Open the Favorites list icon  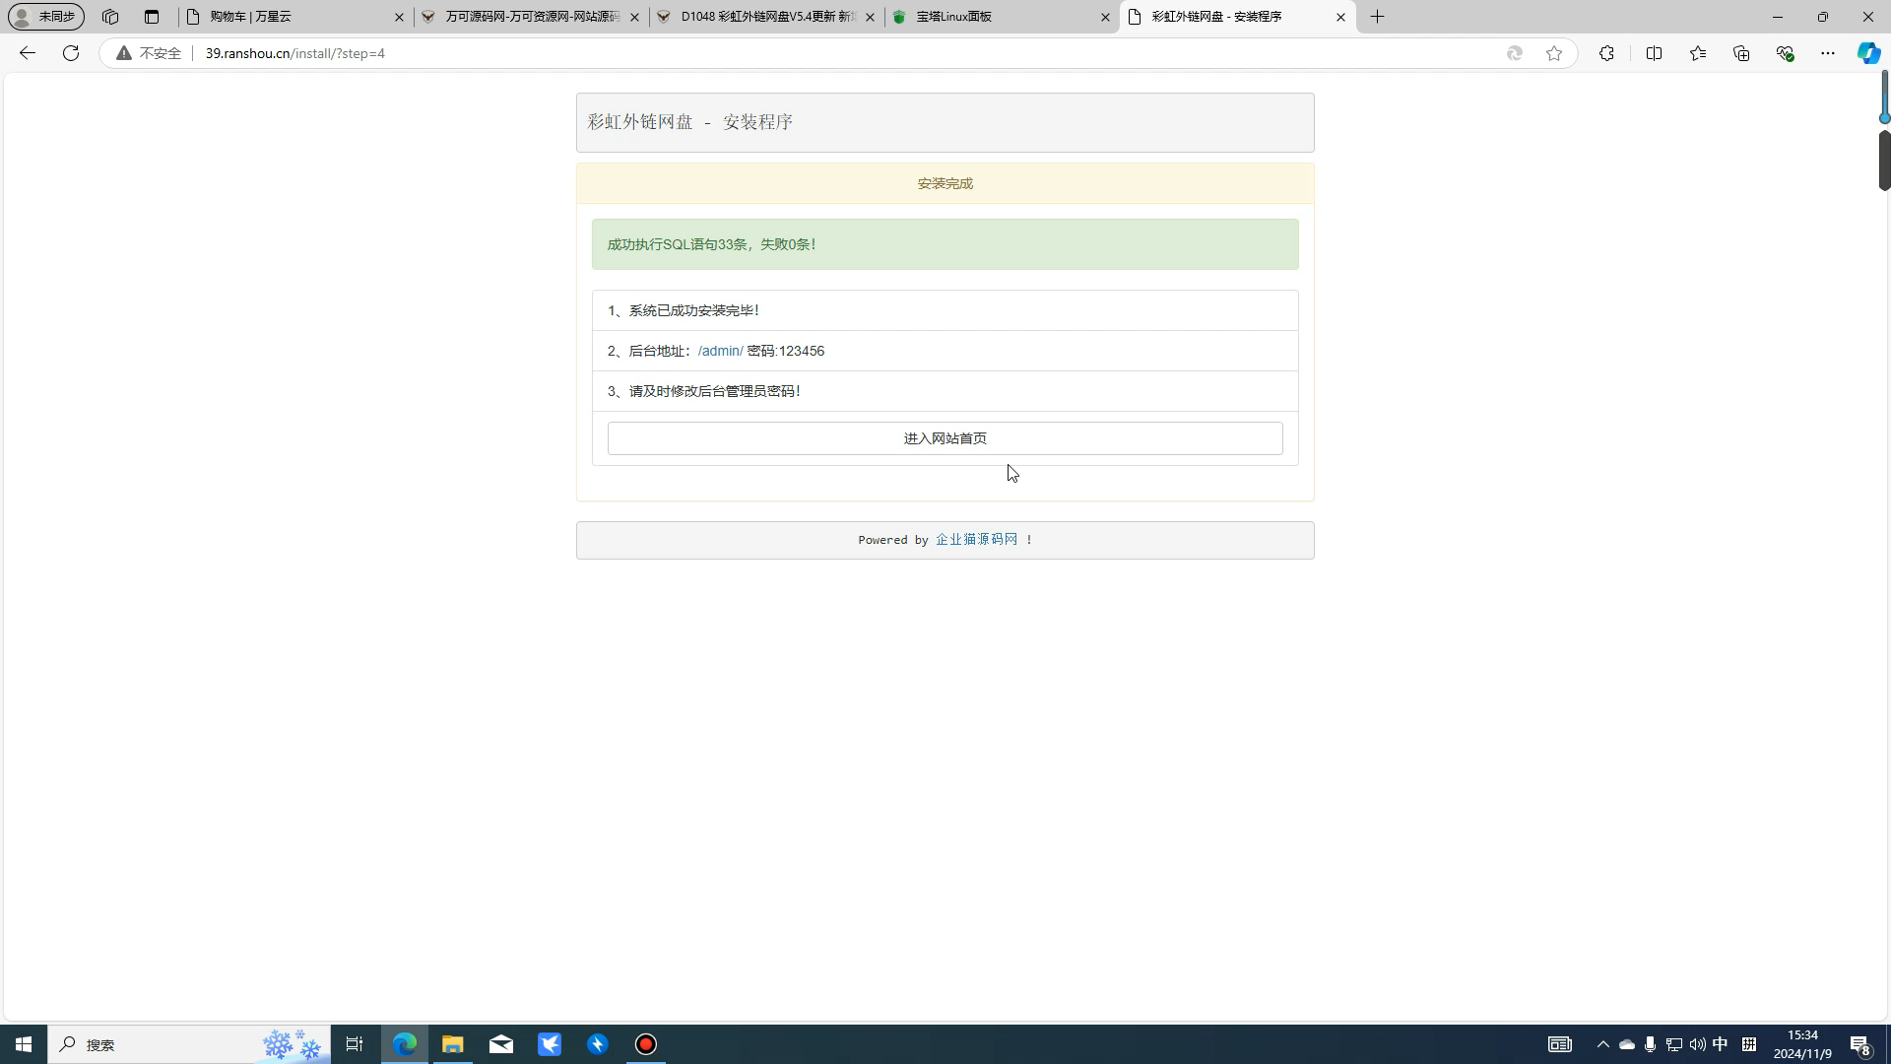pyautogui.click(x=1698, y=53)
